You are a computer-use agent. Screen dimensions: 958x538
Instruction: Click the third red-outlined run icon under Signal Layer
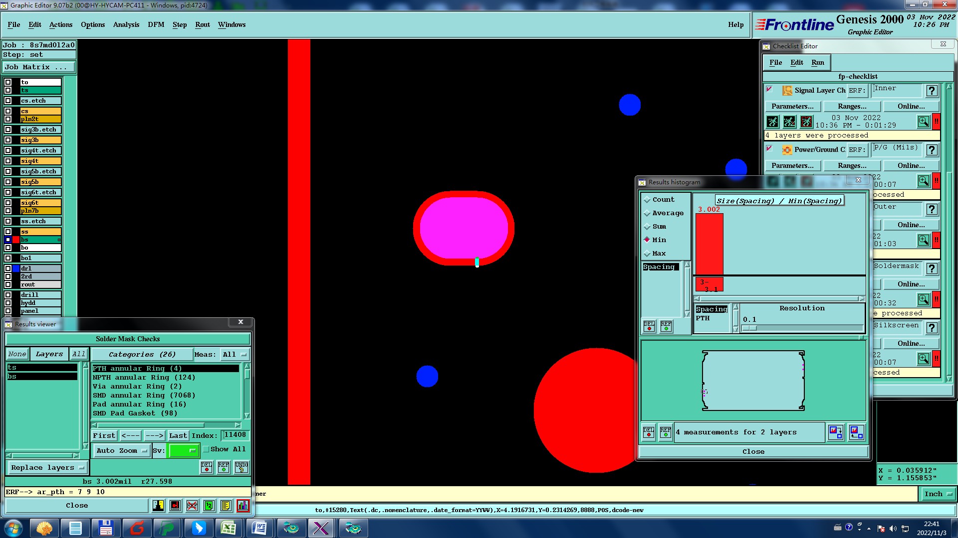click(806, 122)
